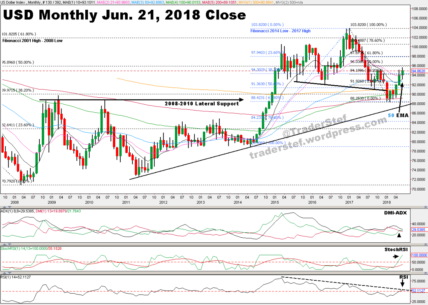Click the StochRSI(1) 14;13 header label
The width and height of the screenshot is (428, 305).
coord(27,248)
